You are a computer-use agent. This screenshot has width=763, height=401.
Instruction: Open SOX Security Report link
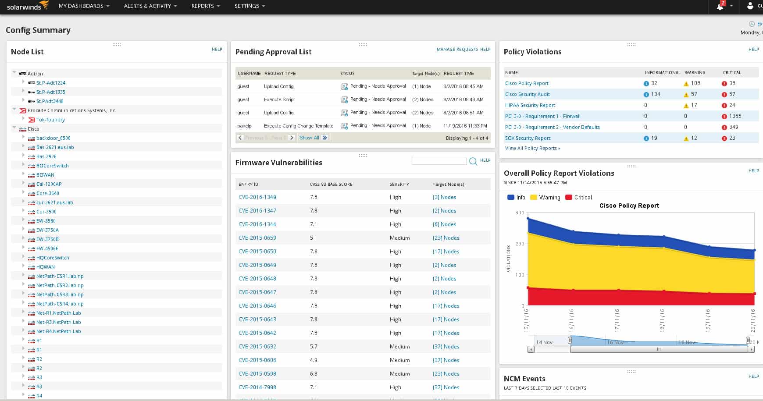point(527,138)
